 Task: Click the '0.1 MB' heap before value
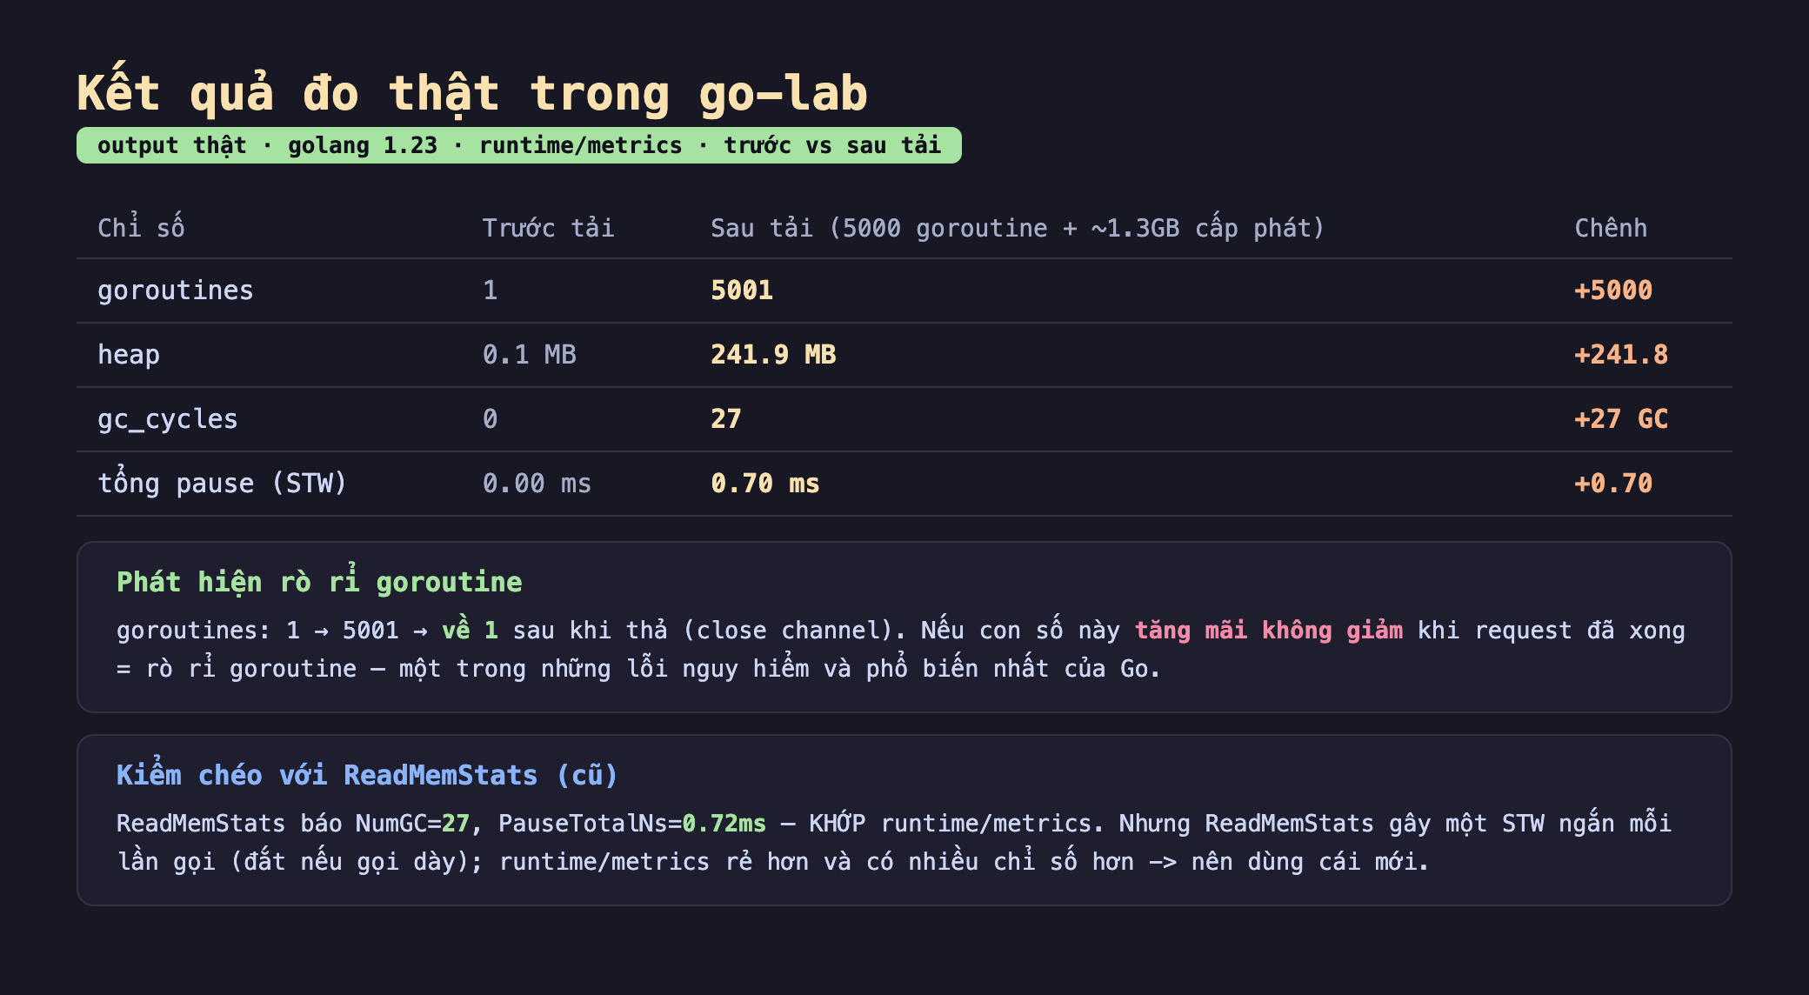point(530,355)
